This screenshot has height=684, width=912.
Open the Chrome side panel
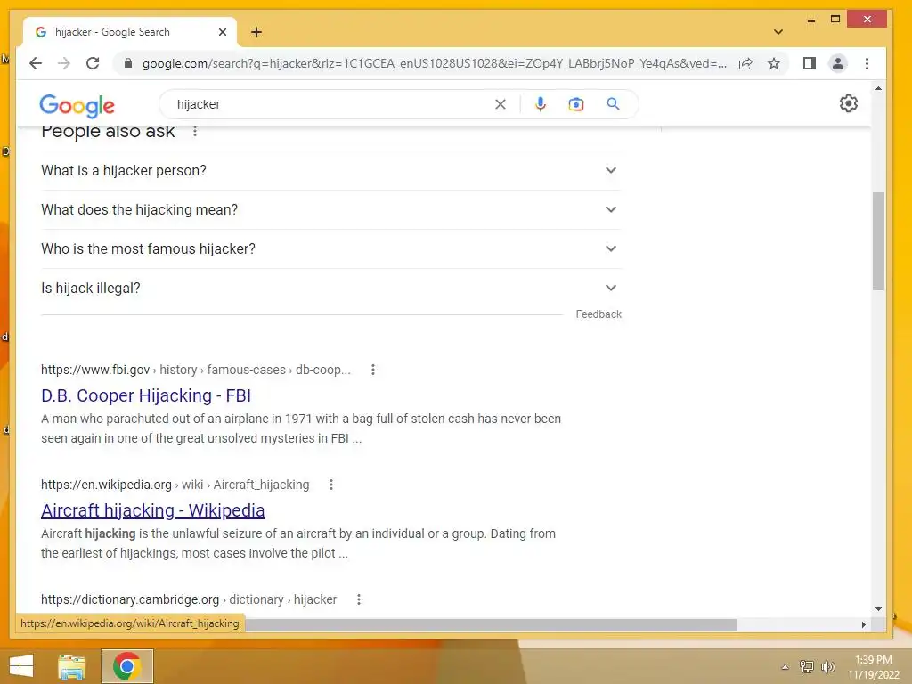click(809, 63)
